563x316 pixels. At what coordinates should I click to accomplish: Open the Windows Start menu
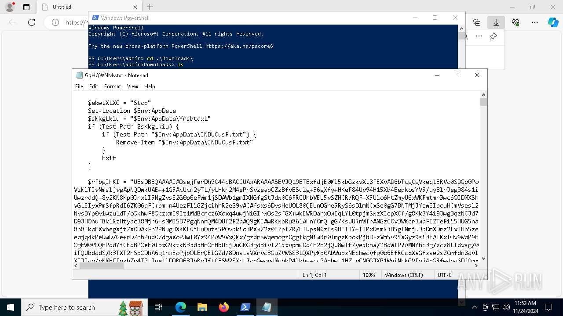11,307
